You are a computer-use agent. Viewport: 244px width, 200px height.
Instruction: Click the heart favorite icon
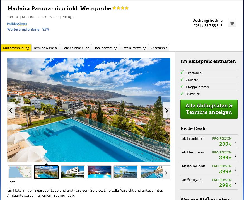[232, 23]
